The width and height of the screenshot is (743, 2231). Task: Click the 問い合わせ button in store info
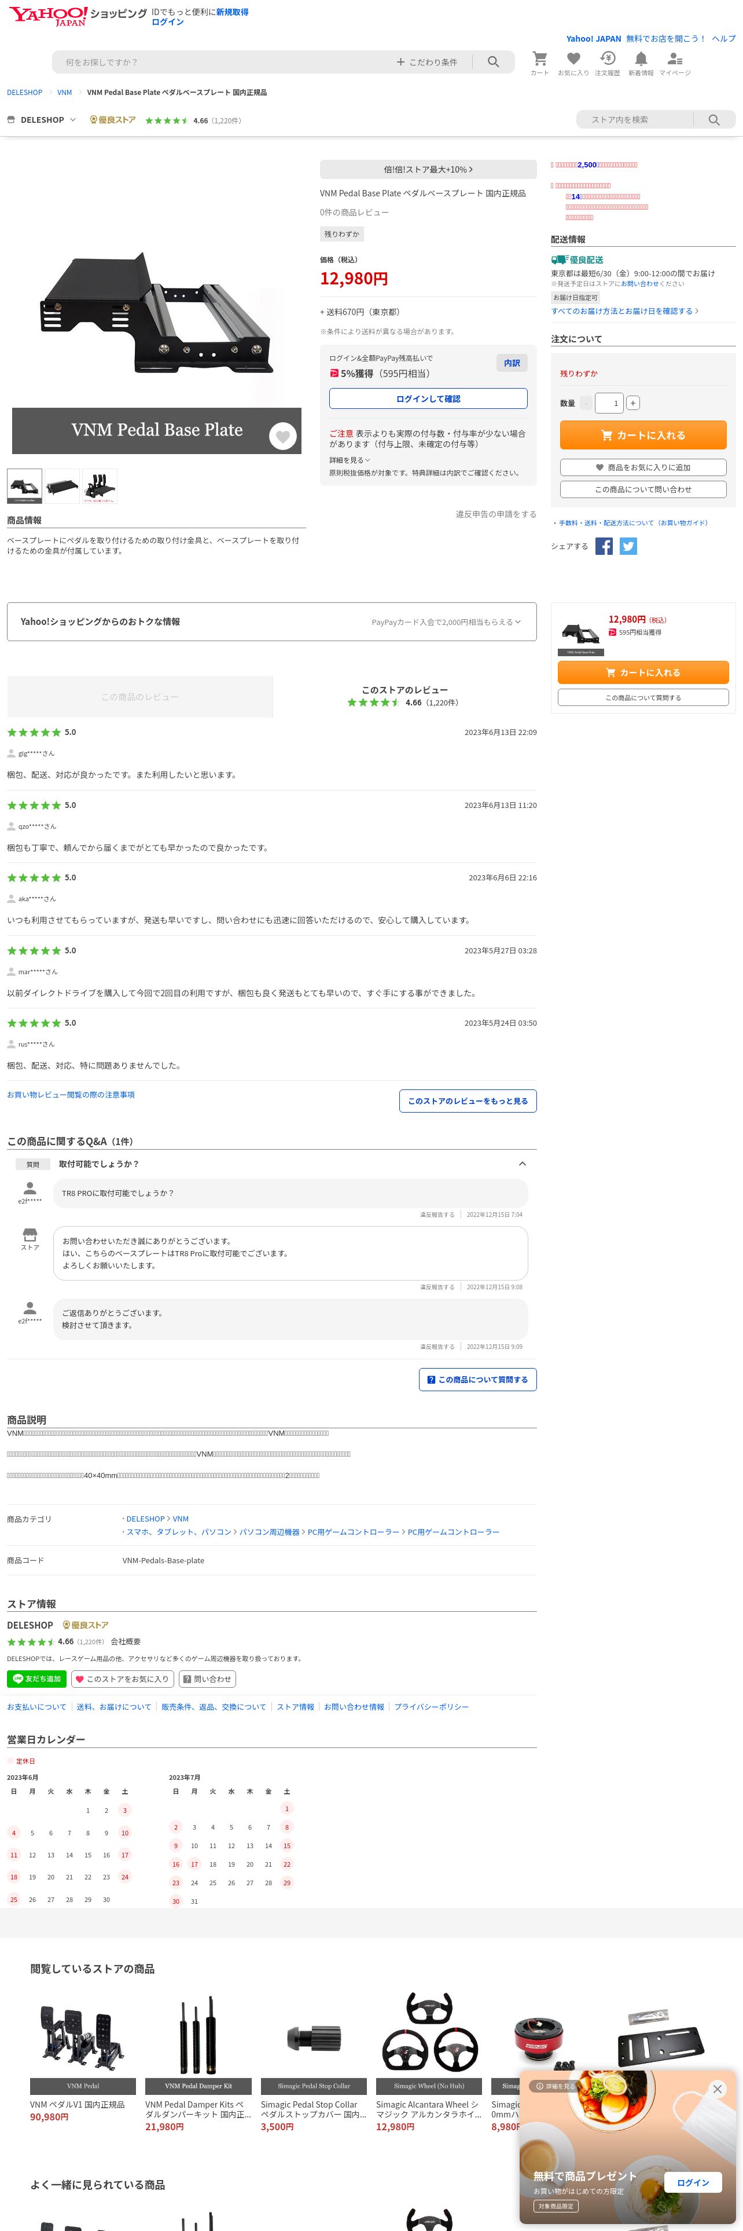(x=207, y=1678)
